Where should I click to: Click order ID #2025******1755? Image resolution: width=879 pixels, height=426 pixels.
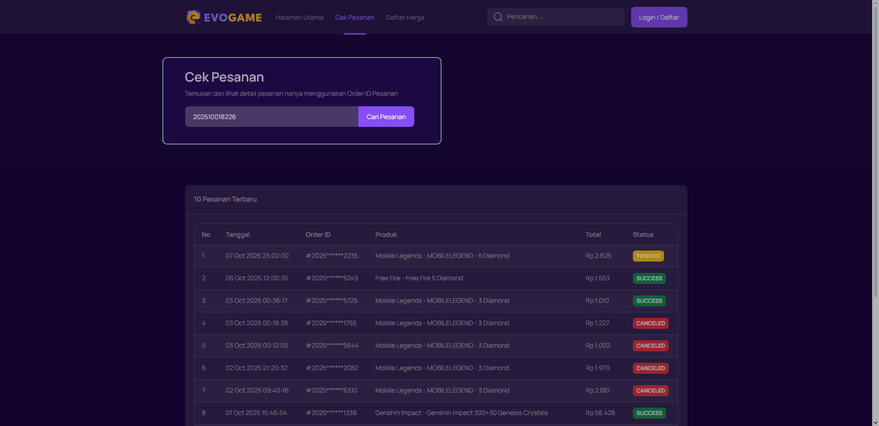click(x=331, y=323)
